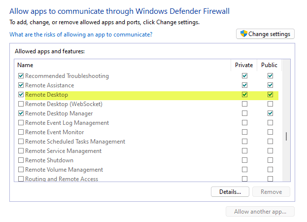Enable Remote Shutdown checkbox
The image size is (307, 222).
coord(21,160)
